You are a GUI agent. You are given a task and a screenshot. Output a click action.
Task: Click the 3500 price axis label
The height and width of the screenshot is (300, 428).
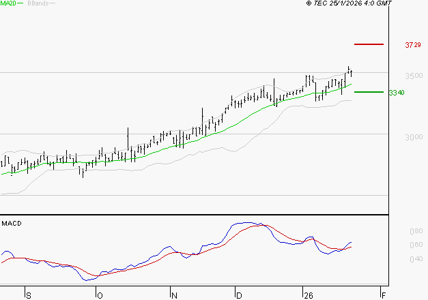414,76
